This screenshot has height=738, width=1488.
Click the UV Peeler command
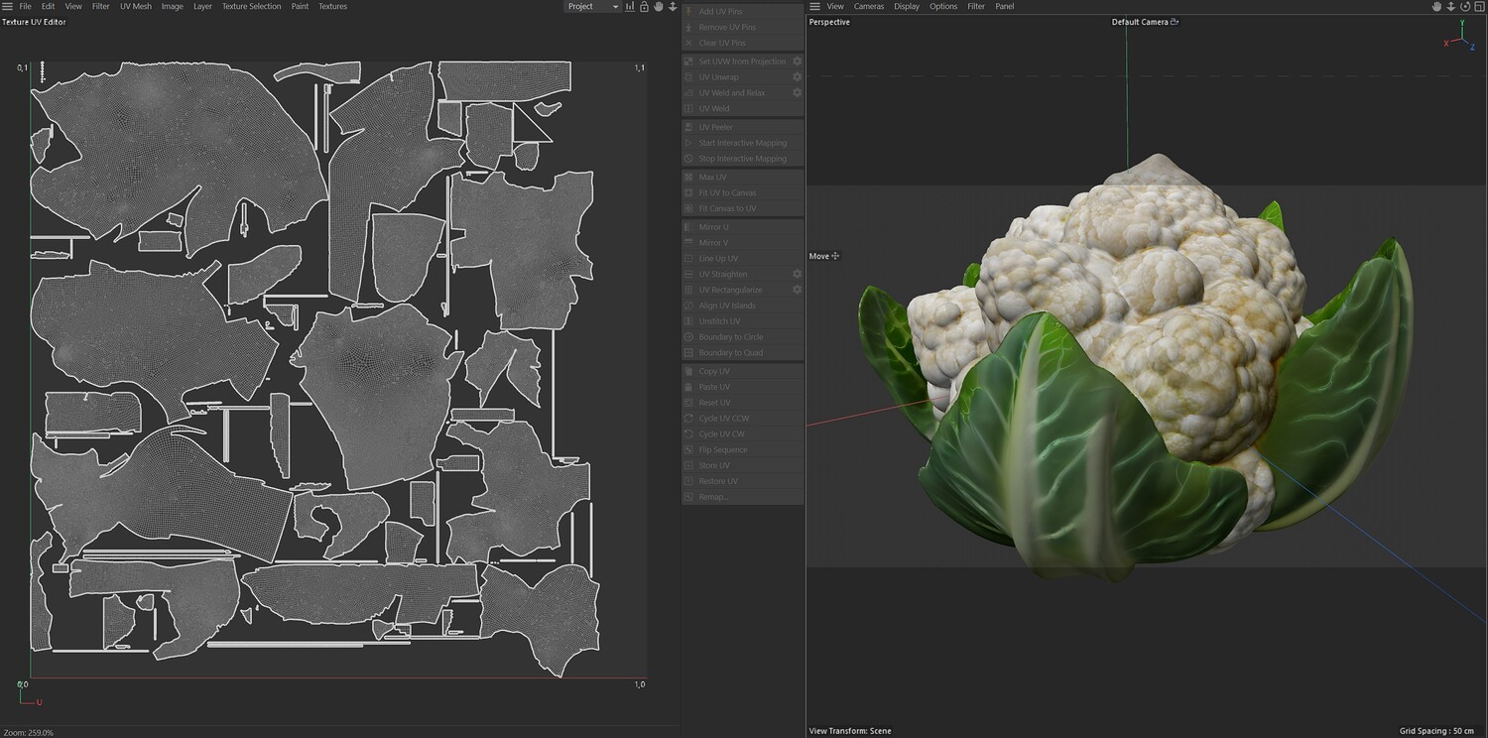pos(742,127)
